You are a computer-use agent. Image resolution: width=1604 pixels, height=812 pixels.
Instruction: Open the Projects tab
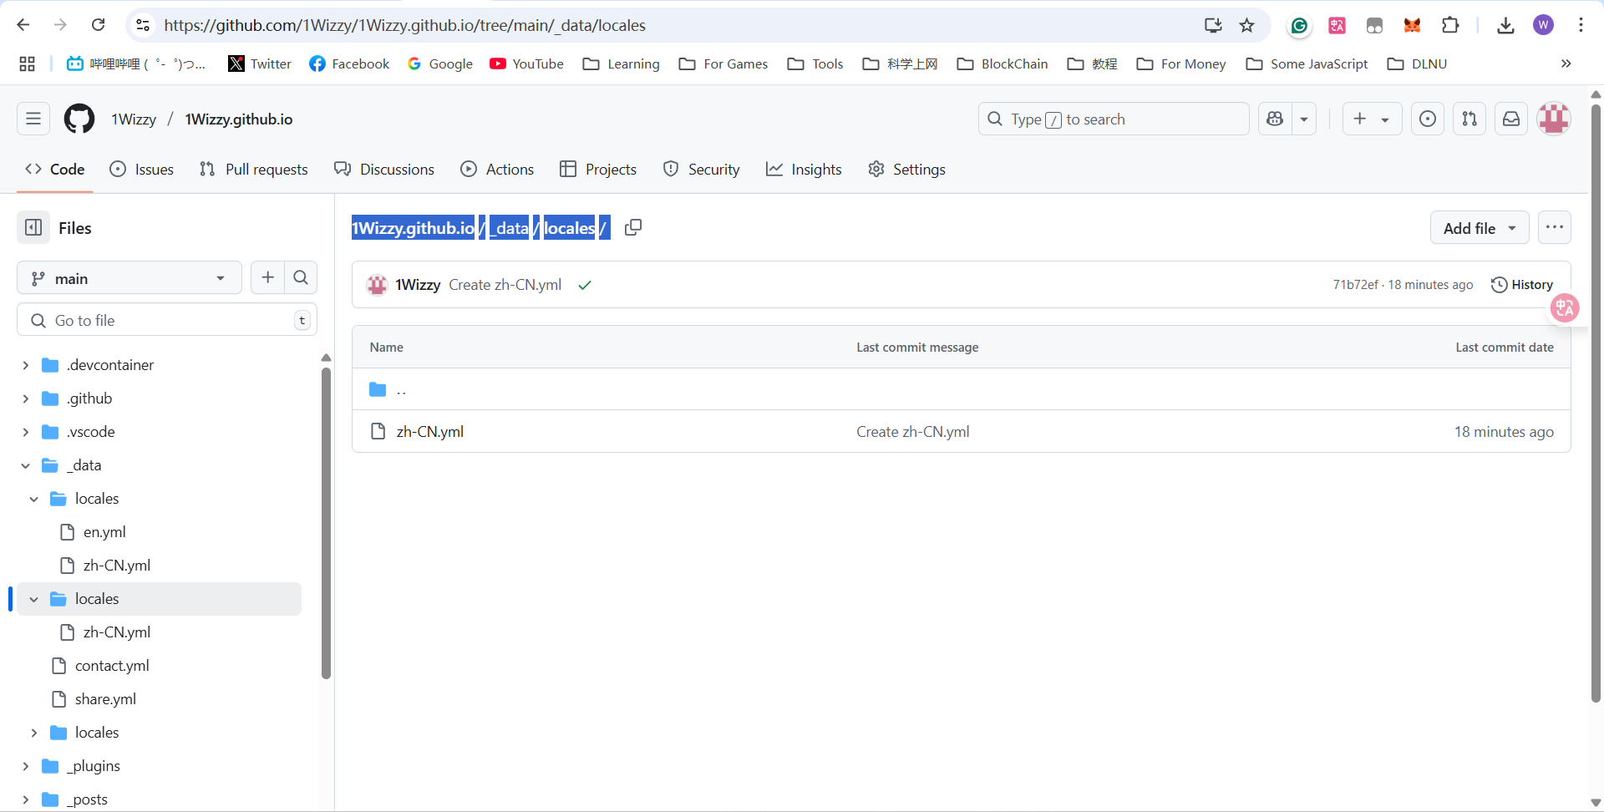pyautogui.click(x=598, y=169)
